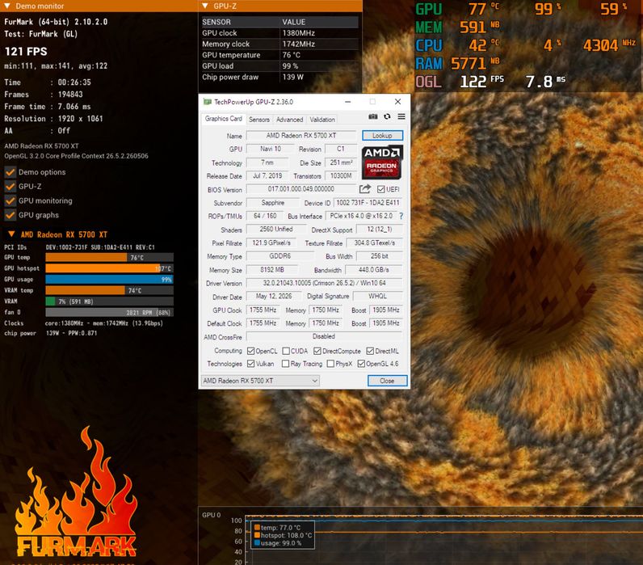Viewport: 643px width, 565px height.
Task: Click the BIOS export share icon
Action: pos(364,189)
